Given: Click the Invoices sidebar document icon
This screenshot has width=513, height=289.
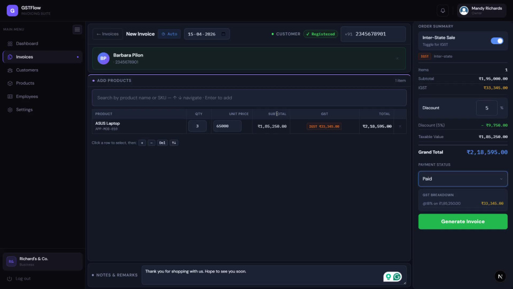Looking at the screenshot, I should tap(10, 57).
